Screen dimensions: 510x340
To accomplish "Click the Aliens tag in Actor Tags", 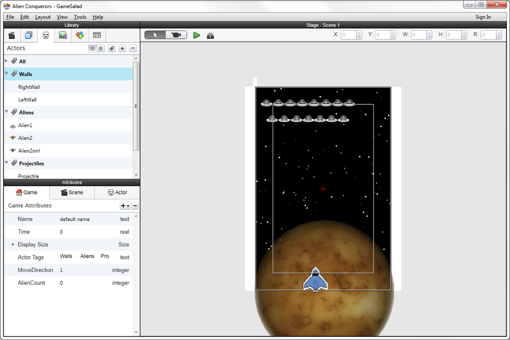I will pyautogui.click(x=87, y=256).
